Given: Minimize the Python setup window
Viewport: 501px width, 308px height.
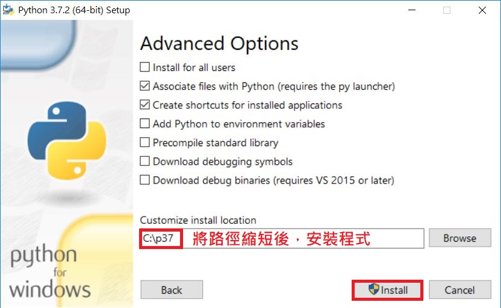Looking at the screenshot, I should 412,10.
